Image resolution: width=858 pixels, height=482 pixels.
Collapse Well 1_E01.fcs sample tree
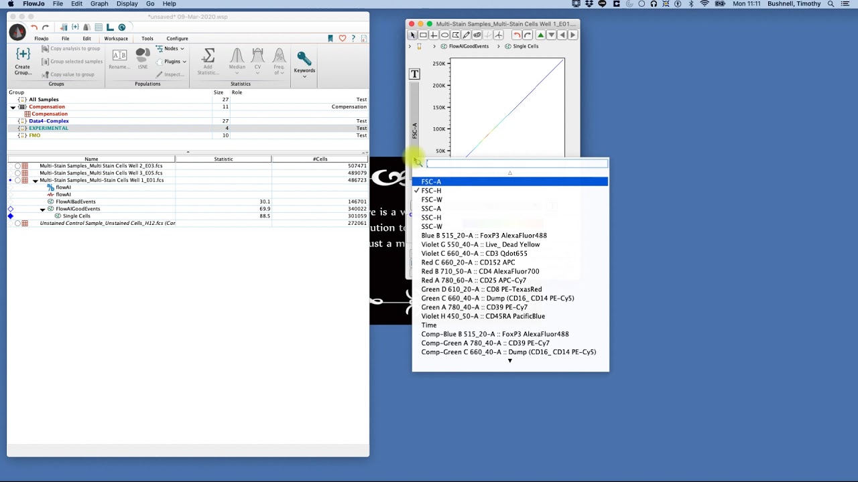[x=35, y=181]
